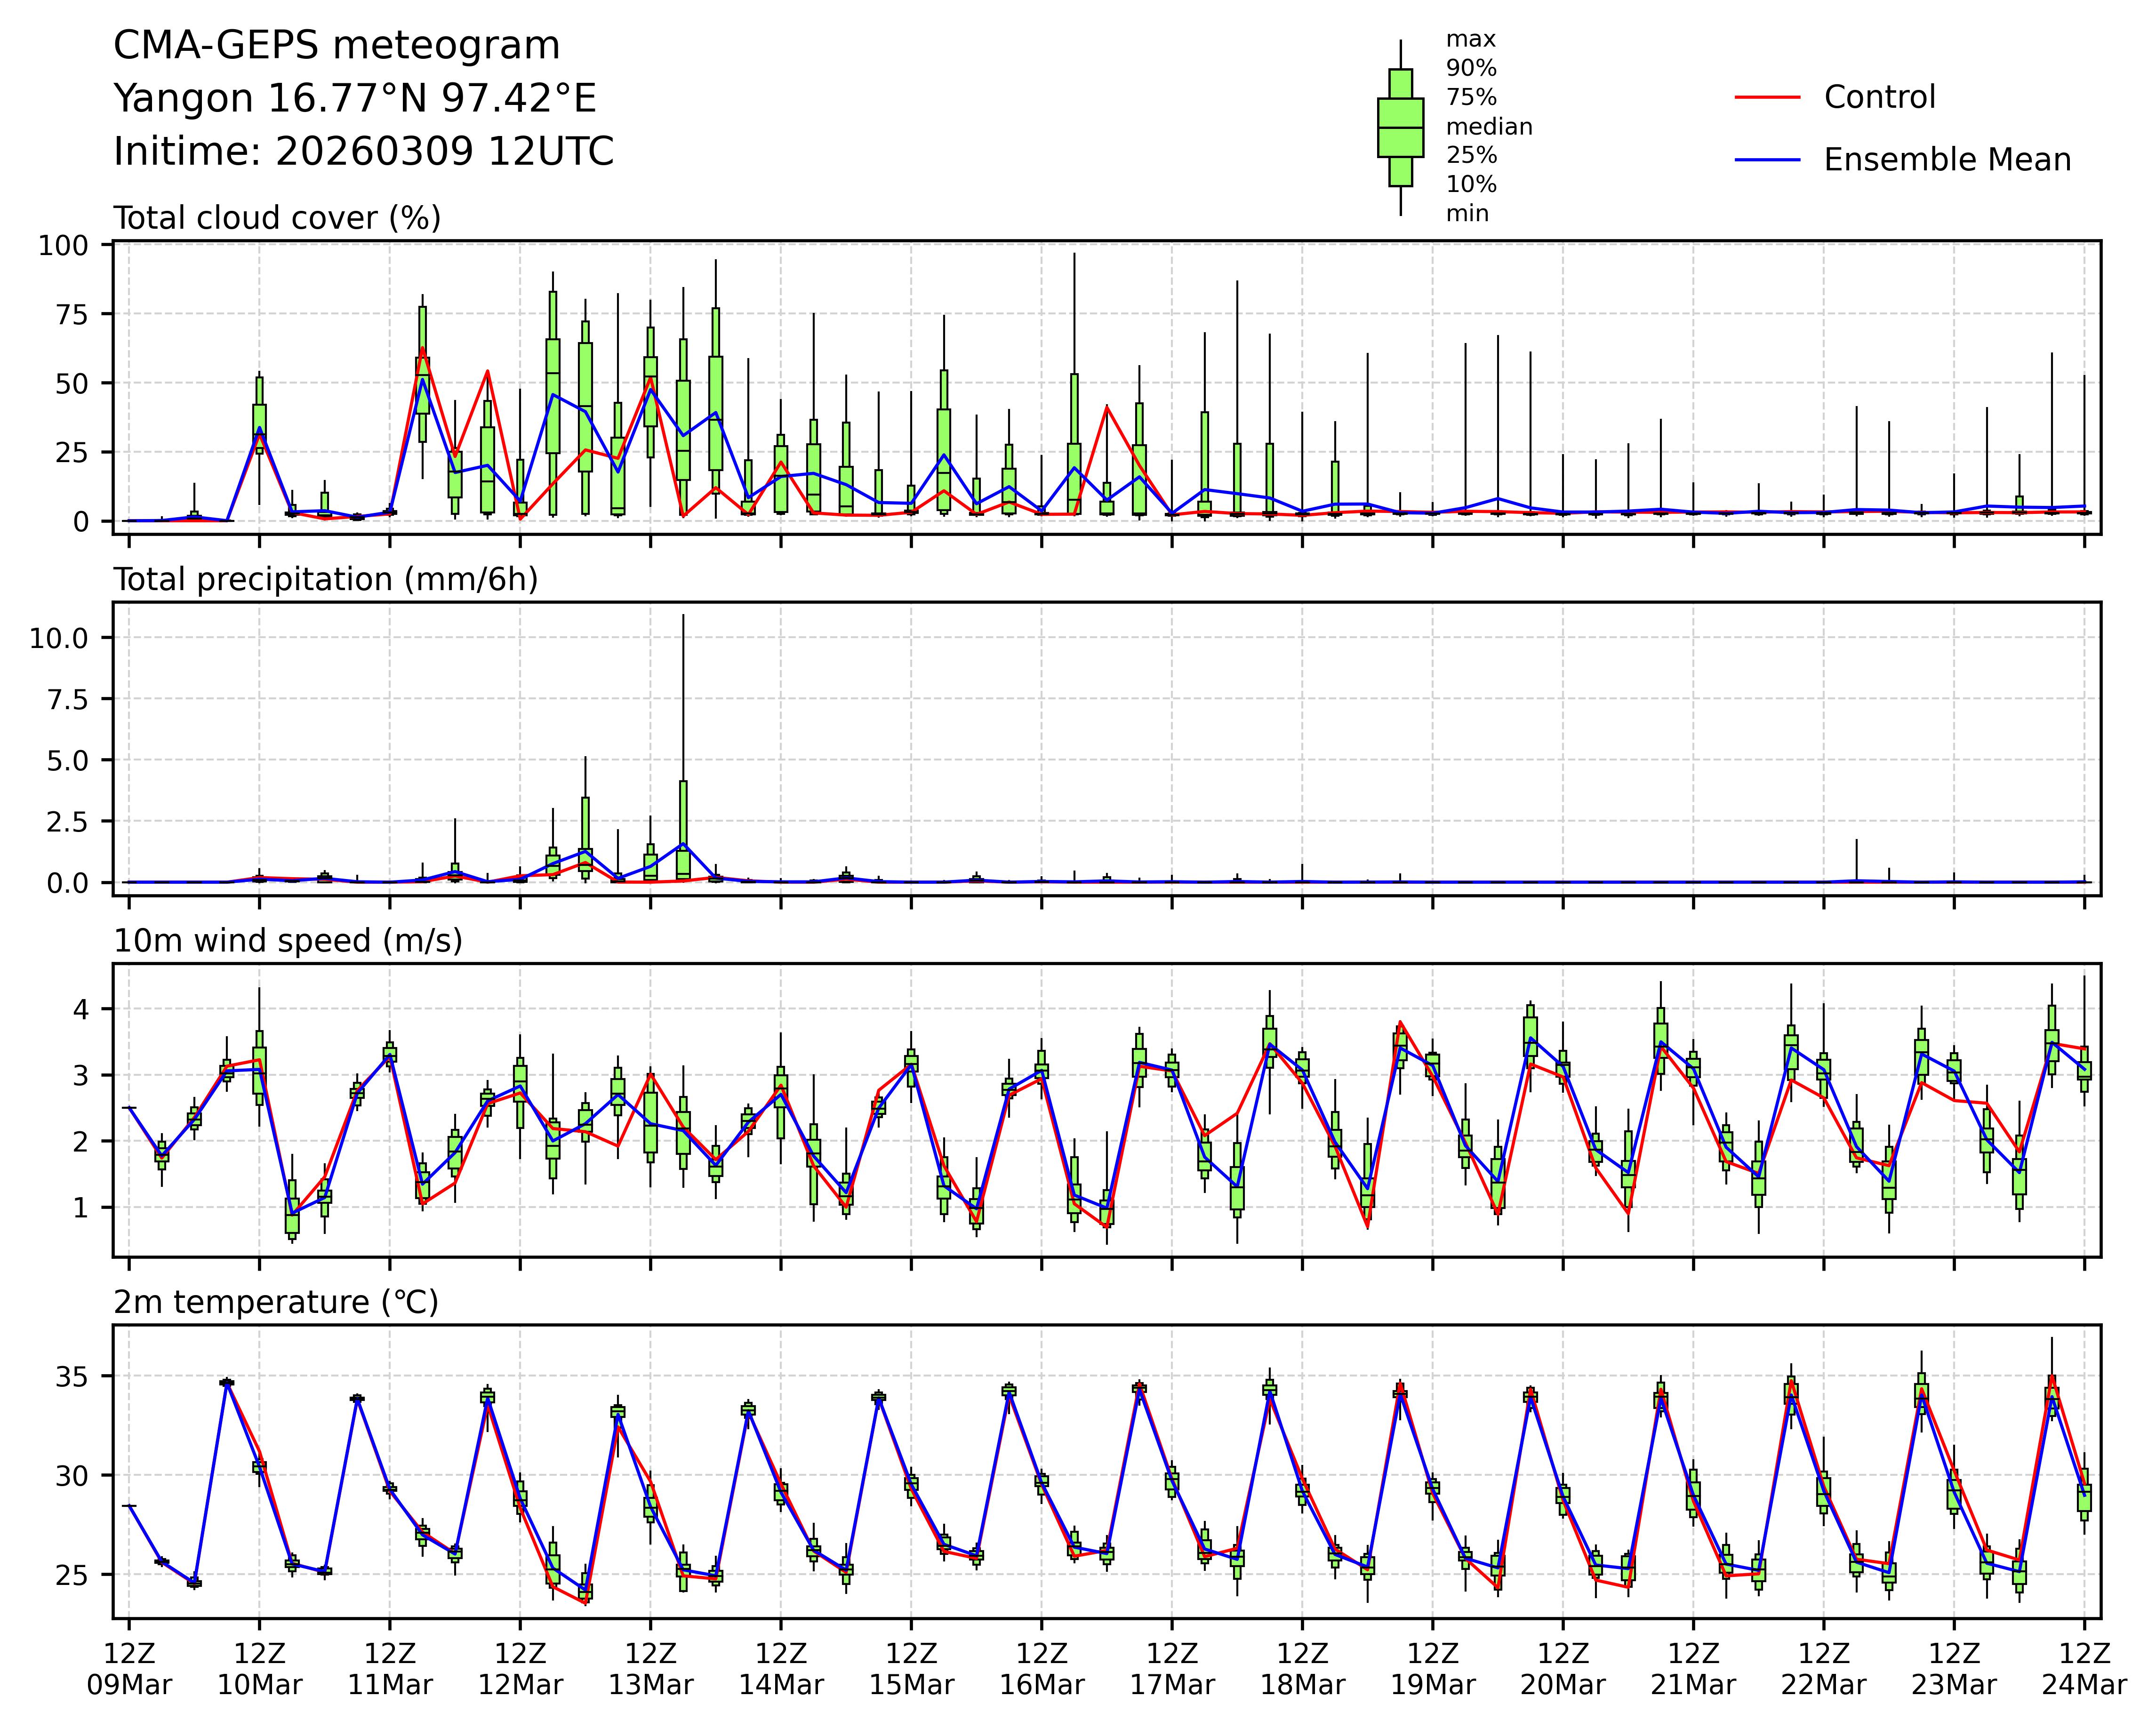Viewport: 2156px width, 1728px height.
Task: Click the median label in legend
Action: tap(1488, 127)
